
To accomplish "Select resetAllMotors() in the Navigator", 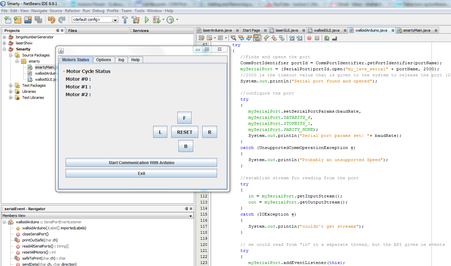I will [39, 252].
